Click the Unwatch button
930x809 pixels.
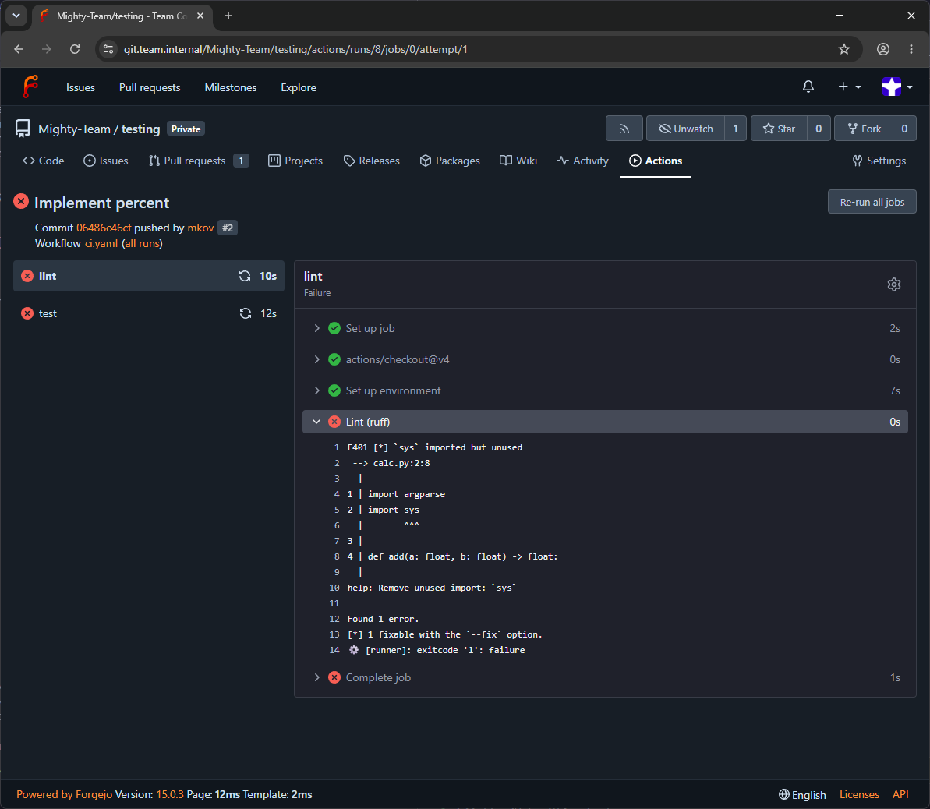[x=685, y=129]
